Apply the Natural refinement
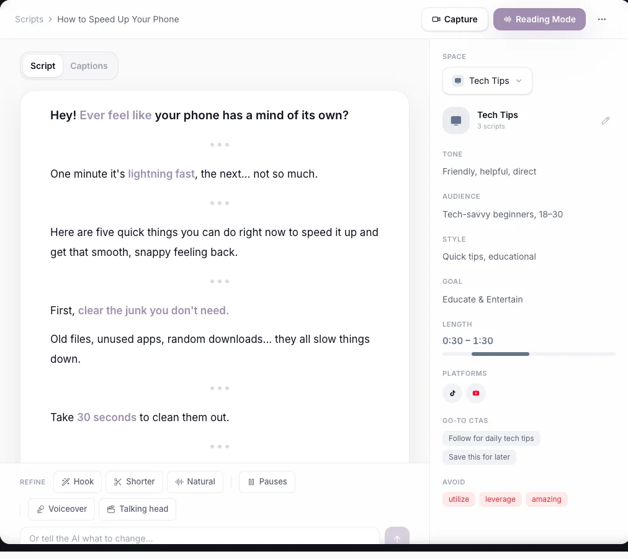 195,481
